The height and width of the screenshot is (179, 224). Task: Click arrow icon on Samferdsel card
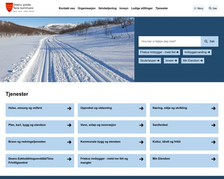pyautogui.click(x=214, y=125)
